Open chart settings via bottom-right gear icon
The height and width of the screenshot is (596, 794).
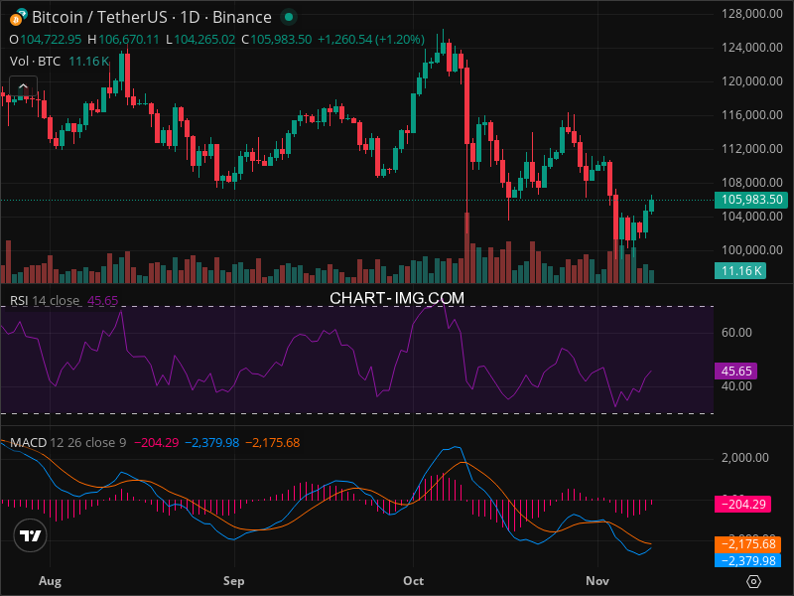(753, 581)
